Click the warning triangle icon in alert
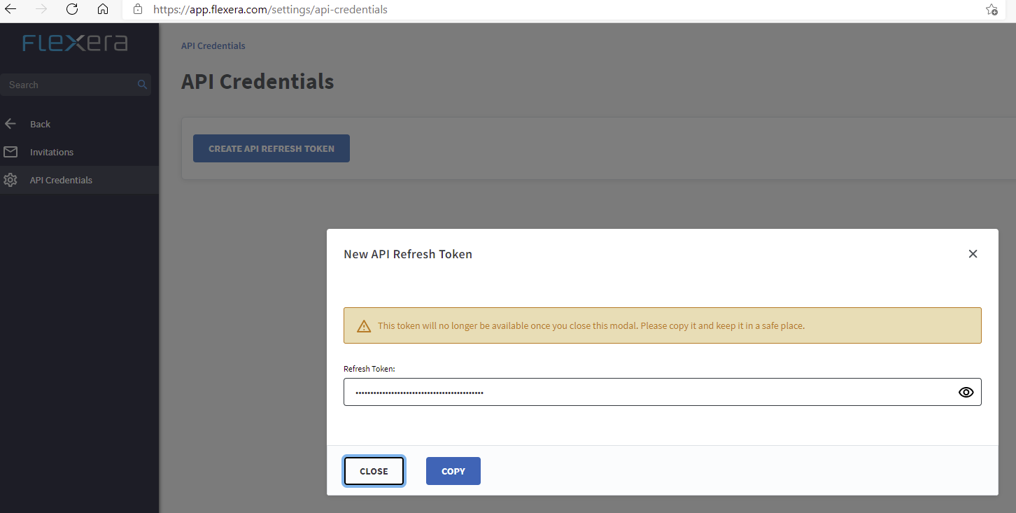The height and width of the screenshot is (513, 1016). [364, 326]
